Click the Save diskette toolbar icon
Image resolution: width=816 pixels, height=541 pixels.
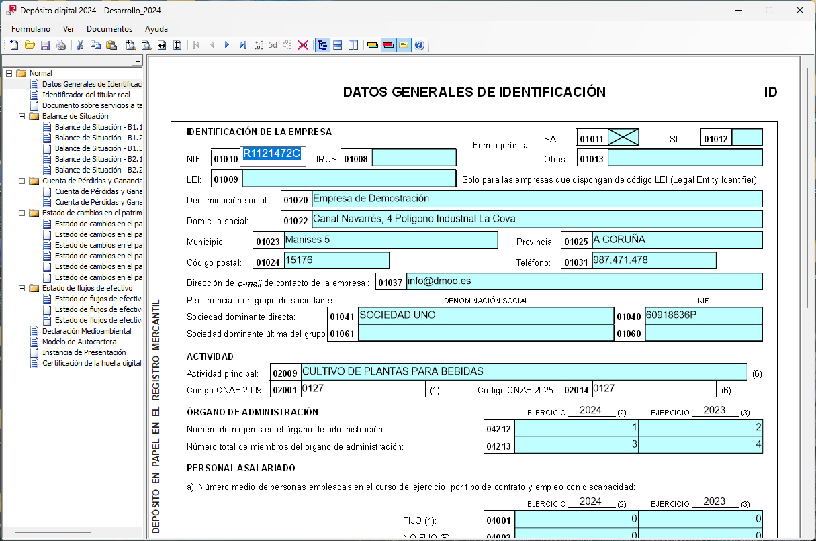(x=45, y=45)
